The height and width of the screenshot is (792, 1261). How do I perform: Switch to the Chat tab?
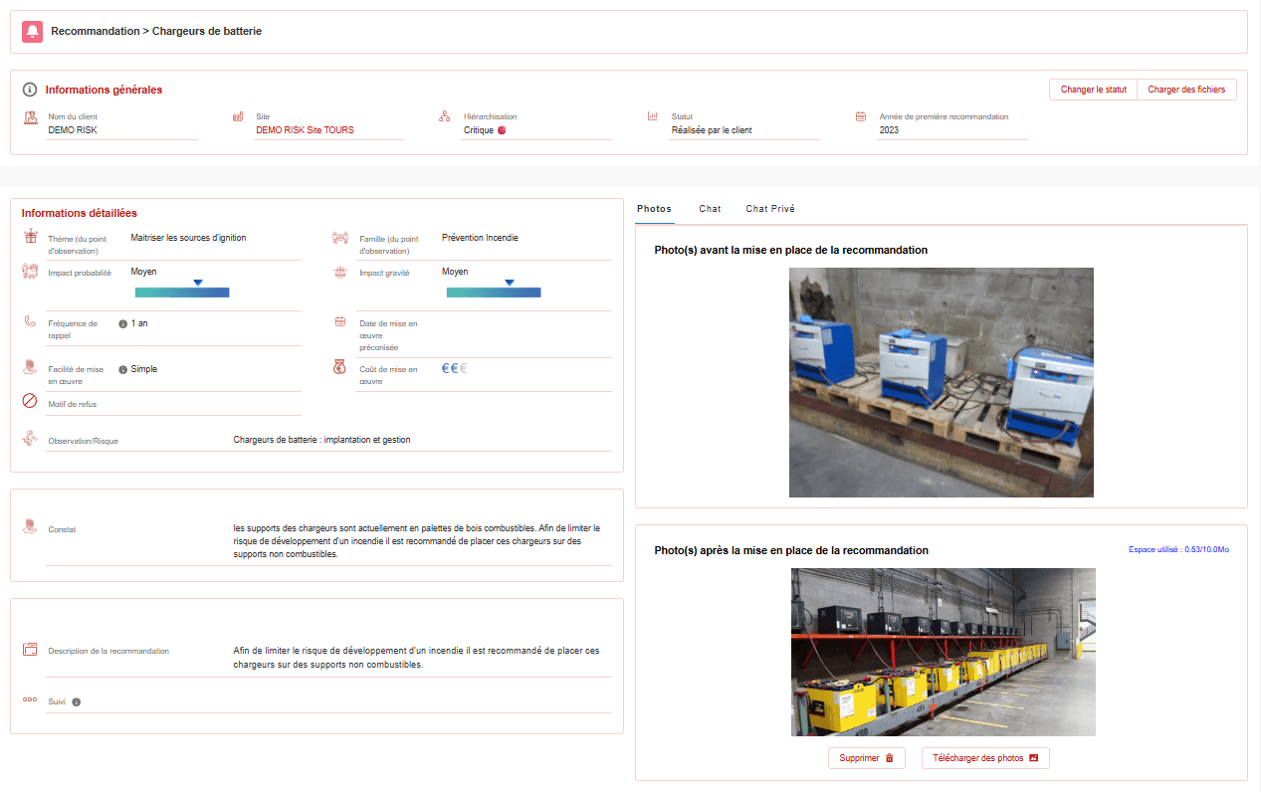coord(710,209)
